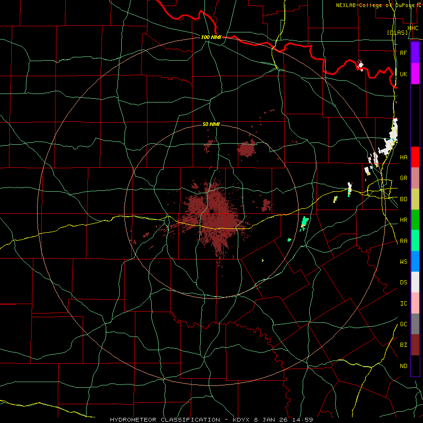Pick the HR green legend swatch

[415, 219]
